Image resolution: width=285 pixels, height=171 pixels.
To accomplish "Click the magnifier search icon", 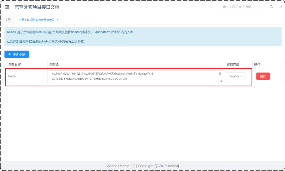I will (271, 7).
